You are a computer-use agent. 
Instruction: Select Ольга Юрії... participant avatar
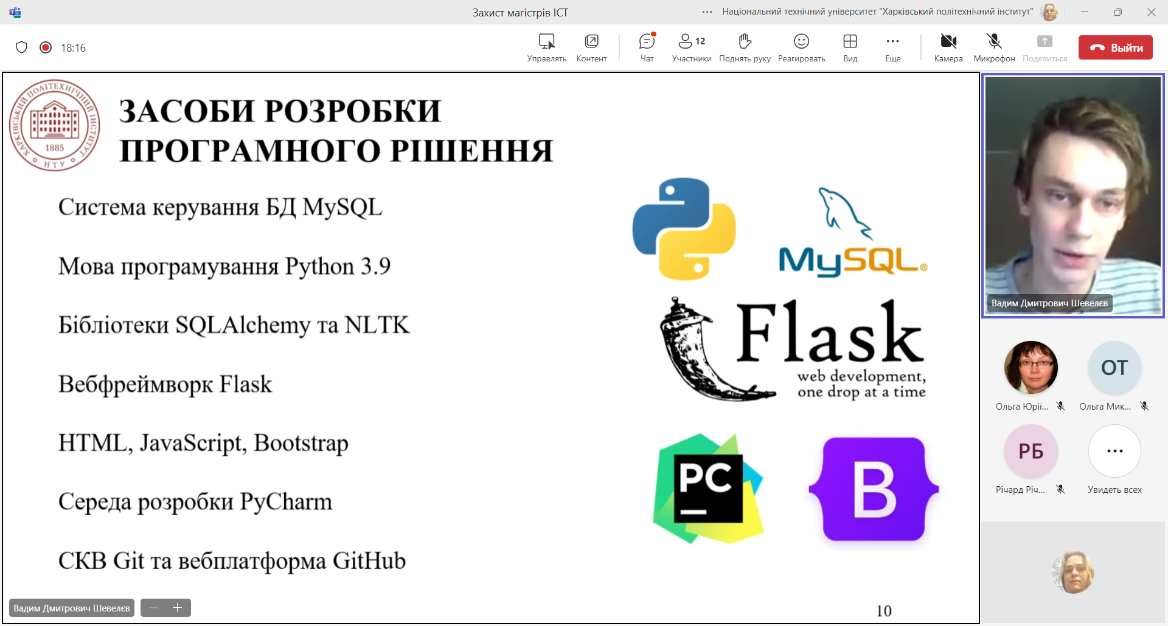(1031, 368)
